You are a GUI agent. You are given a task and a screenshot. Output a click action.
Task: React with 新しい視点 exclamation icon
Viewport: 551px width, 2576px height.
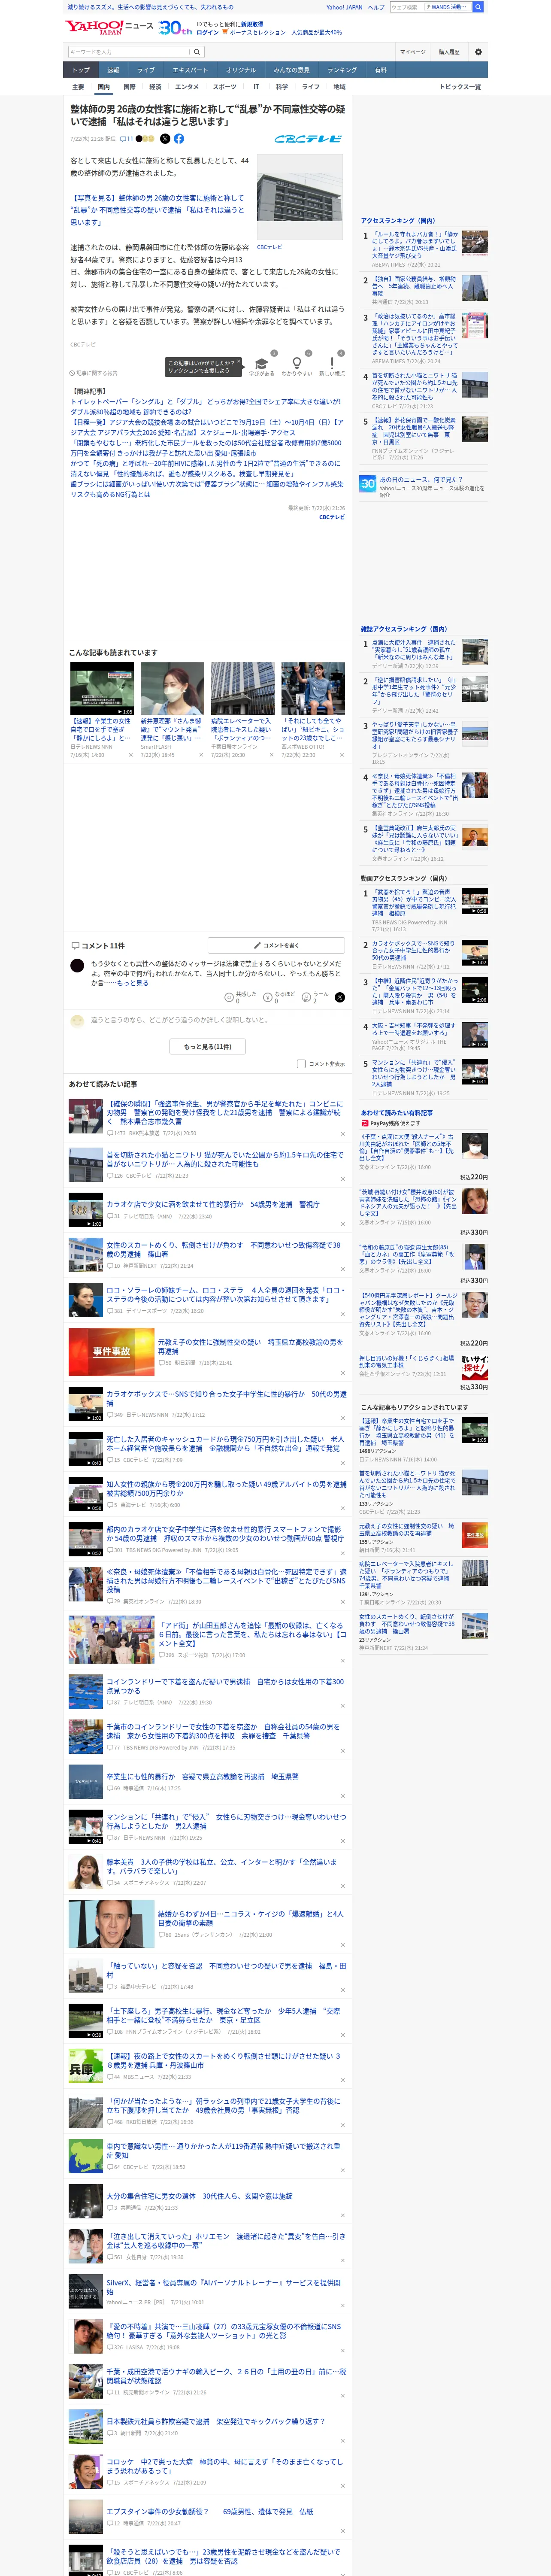(332, 365)
